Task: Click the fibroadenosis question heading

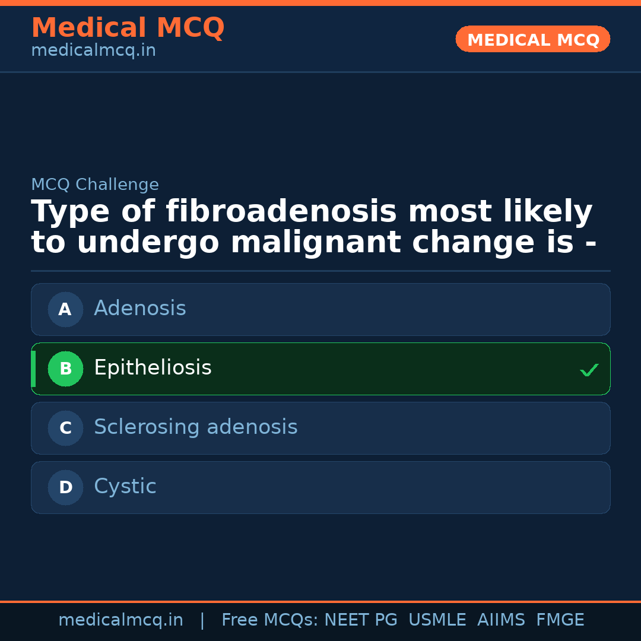Action: coord(313,227)
